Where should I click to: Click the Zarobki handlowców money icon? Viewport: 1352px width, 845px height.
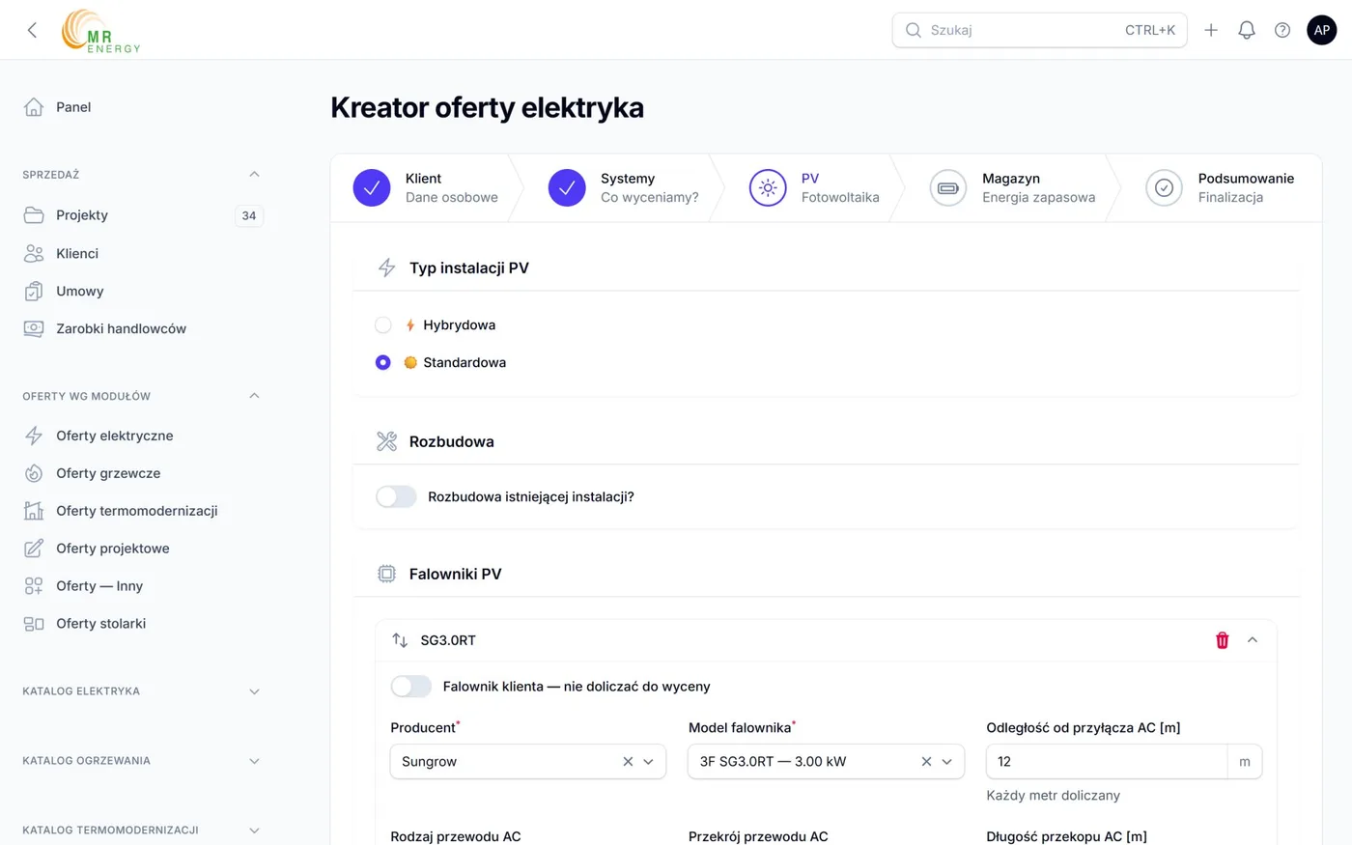coord(34,328)
